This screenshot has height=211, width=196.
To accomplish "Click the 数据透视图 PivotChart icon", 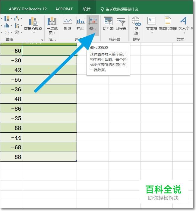I will [33, 21].
